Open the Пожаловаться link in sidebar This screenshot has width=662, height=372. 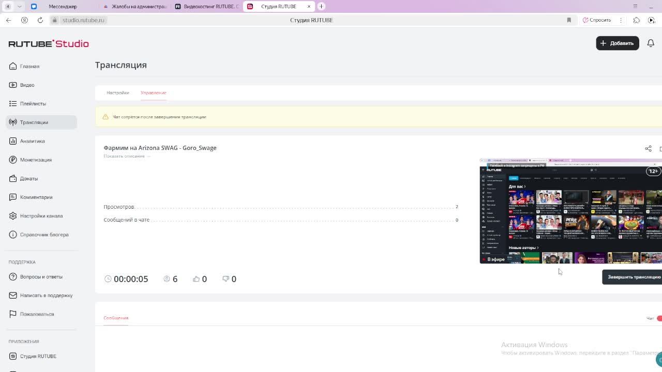pyautogui.click(x=37, y=314)
